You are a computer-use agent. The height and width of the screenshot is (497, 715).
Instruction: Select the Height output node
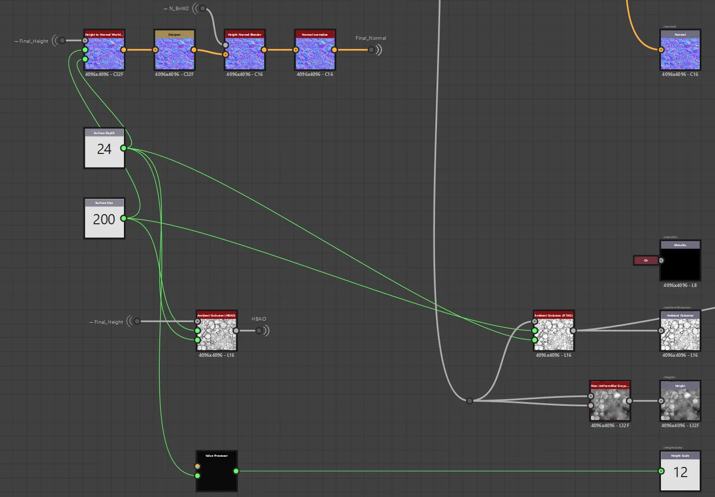[x=680, y=401]
